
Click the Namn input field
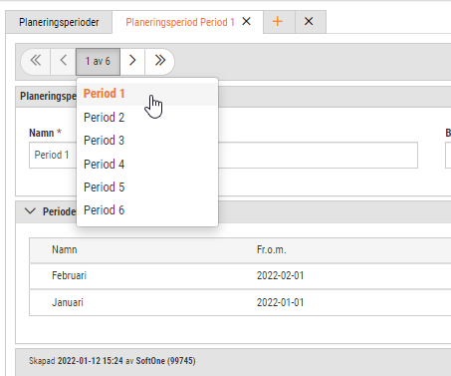pos(223,156)
